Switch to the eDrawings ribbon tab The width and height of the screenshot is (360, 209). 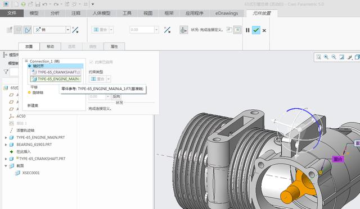227,13
